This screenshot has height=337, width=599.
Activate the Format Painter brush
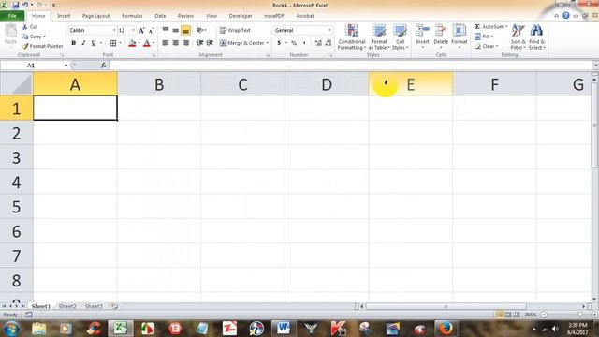[x=25, y=46]
